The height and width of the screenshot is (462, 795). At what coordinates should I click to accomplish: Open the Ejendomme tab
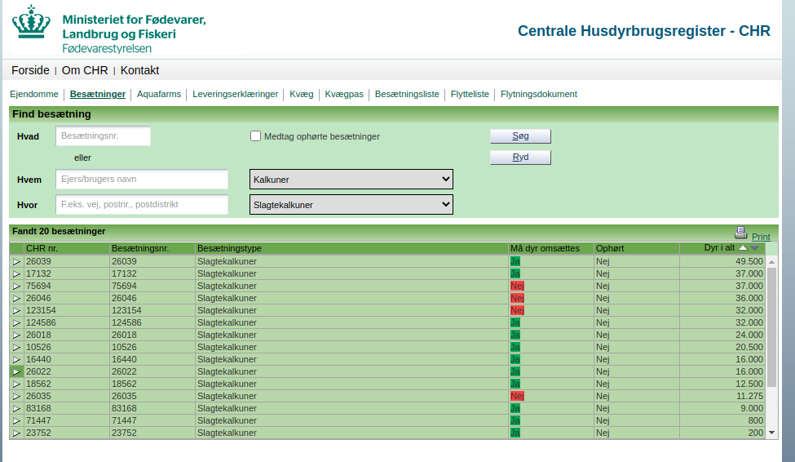pos(34,94)
